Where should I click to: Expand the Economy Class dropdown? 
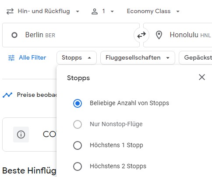pos(153,11)
